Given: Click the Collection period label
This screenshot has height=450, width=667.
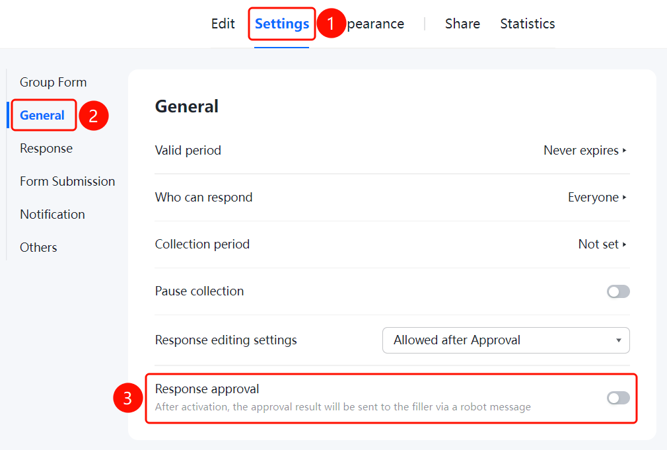Looking at the screenshot, I should pos(203,244).
